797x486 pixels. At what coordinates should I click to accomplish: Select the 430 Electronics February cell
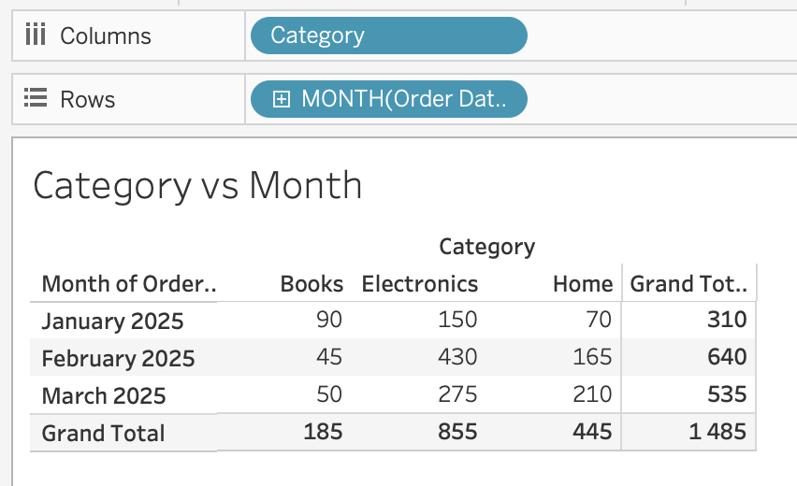point(457,357)
